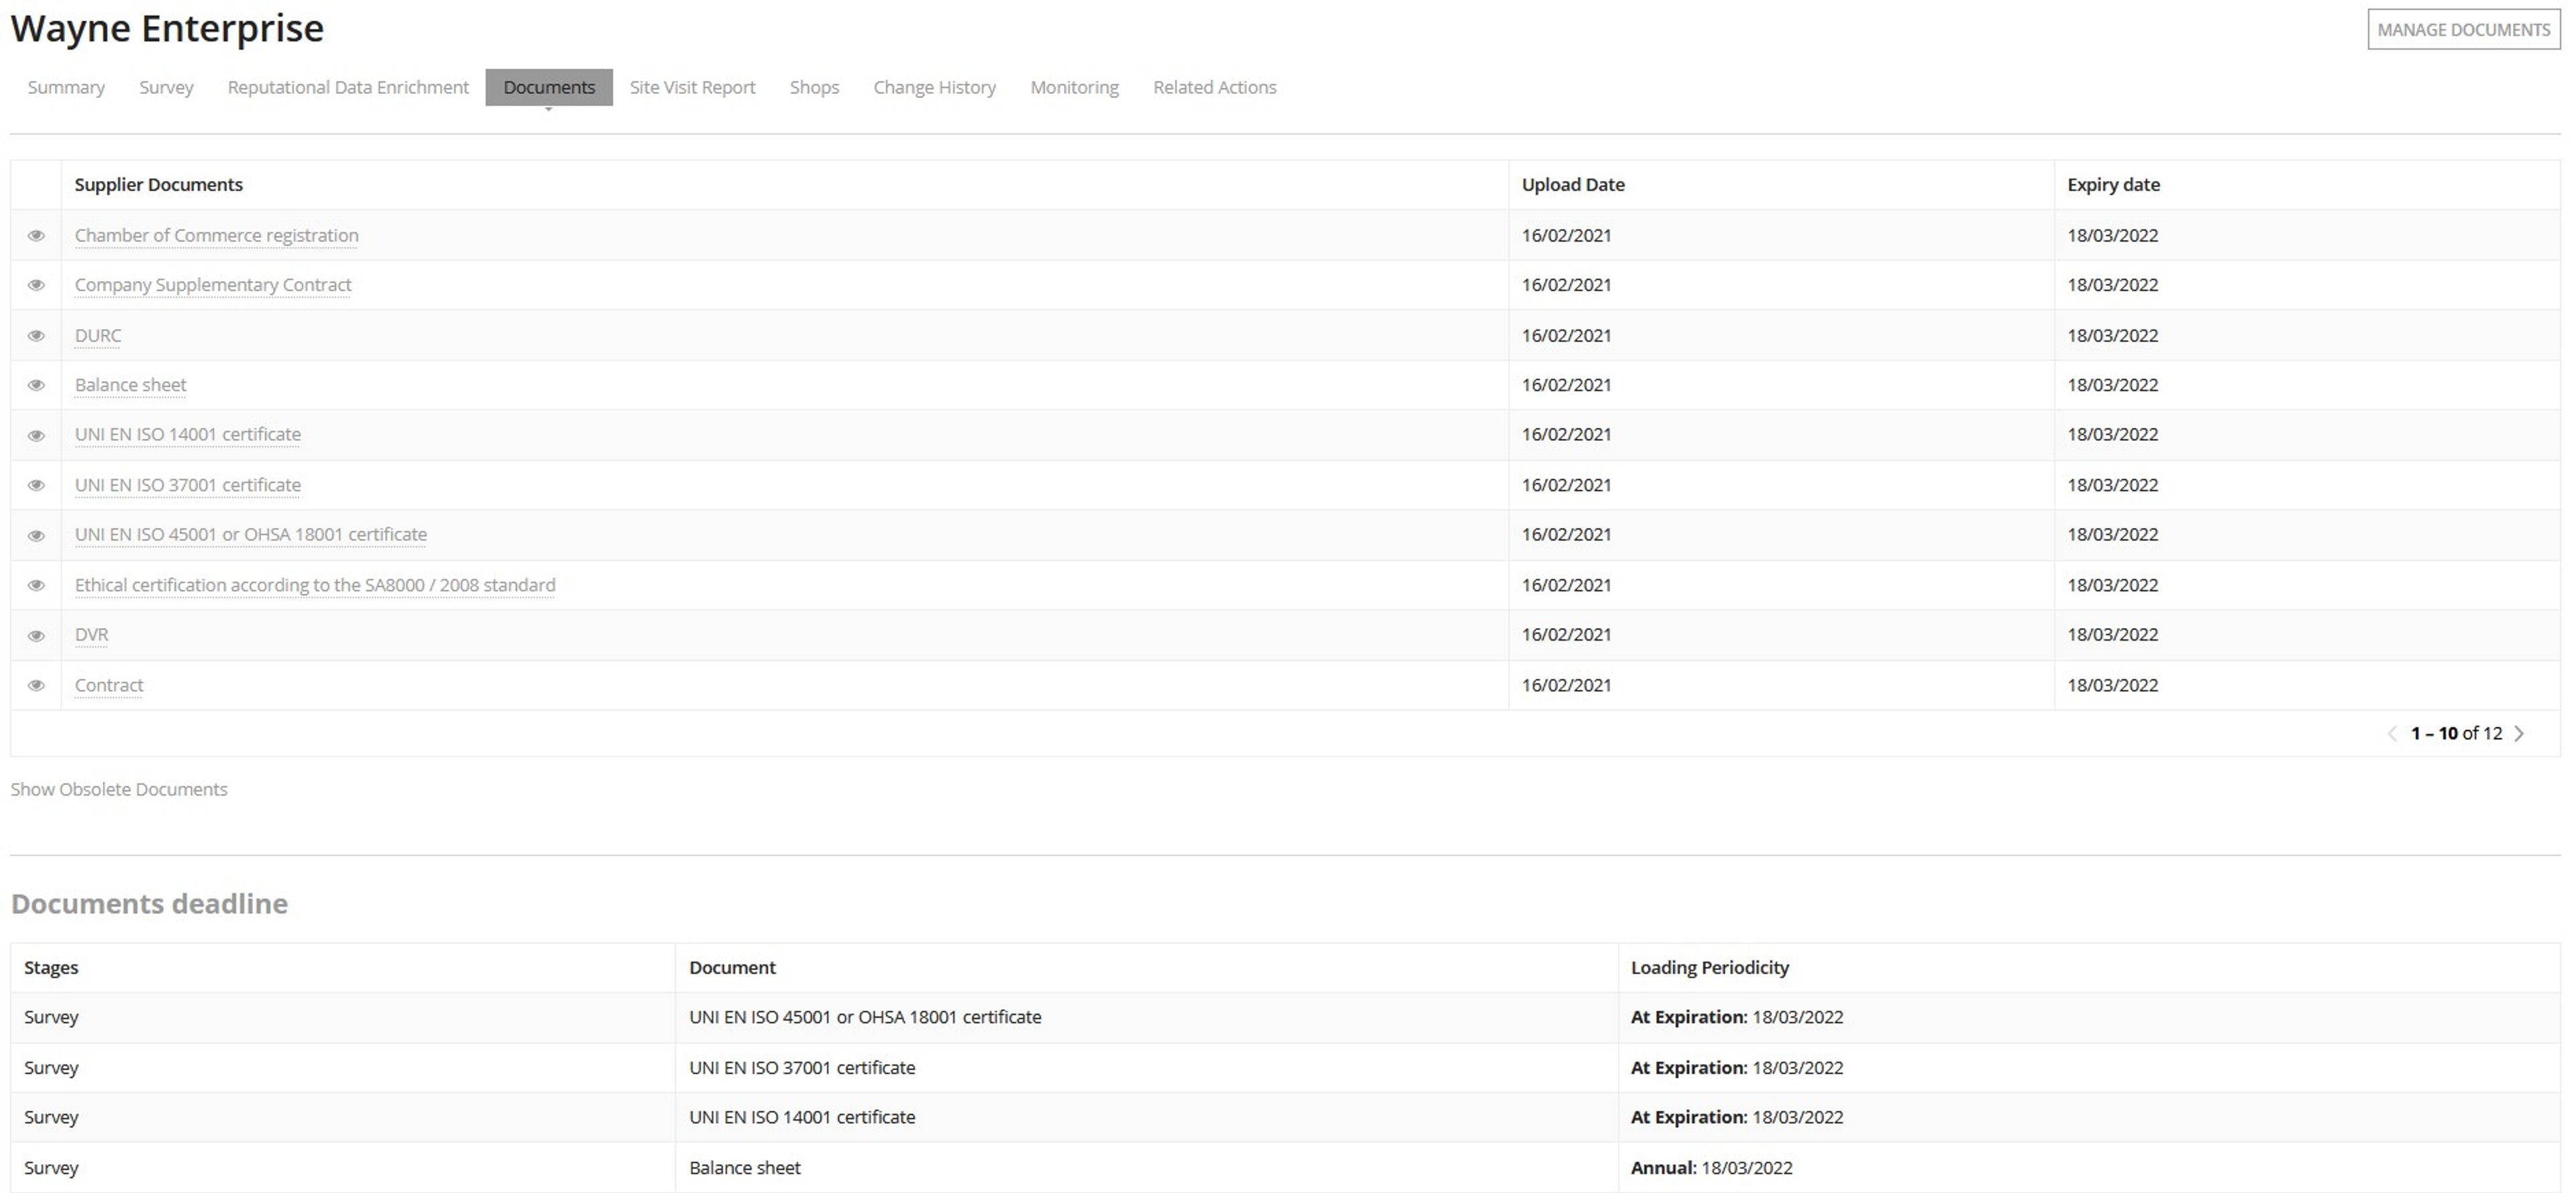Select the Documents tab
The image size is (2576, 1193).
point(549,87)
